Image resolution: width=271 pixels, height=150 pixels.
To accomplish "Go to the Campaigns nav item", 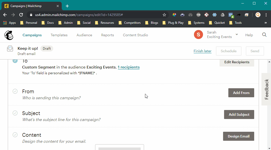I will point(32,35).
